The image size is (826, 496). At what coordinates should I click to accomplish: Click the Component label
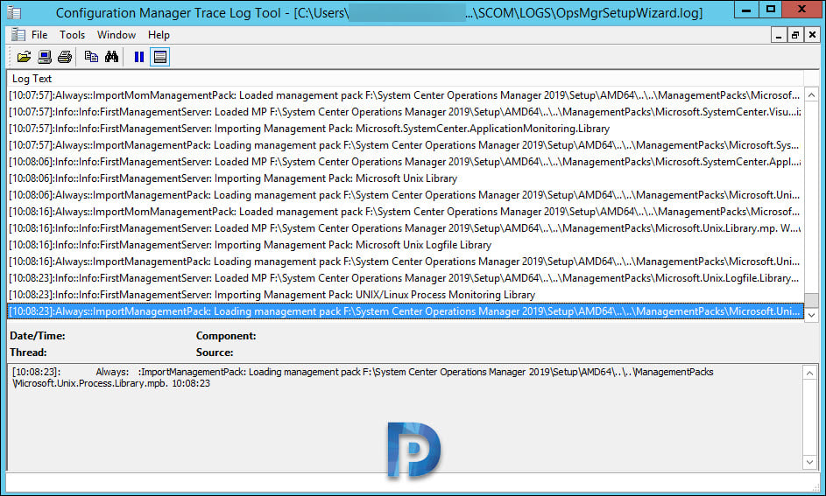tap(226, 336)
